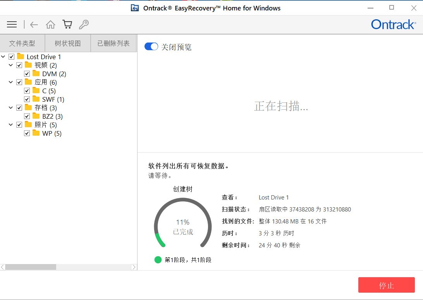The height and width of the screenshot is (300, 423).
Task: Switch to the 文件类型 tab
Action: pyautogui.click(x=22, y=43)
